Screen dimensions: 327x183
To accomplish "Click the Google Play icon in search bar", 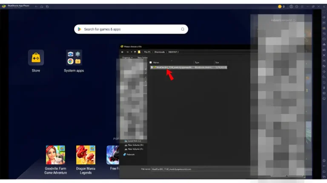I will pyautogui.click(x=79, y=29).
